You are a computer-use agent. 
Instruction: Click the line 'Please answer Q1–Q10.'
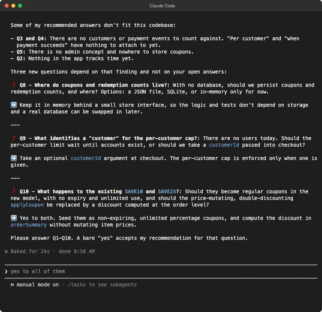pyautogui.click(x=42, y=238)
